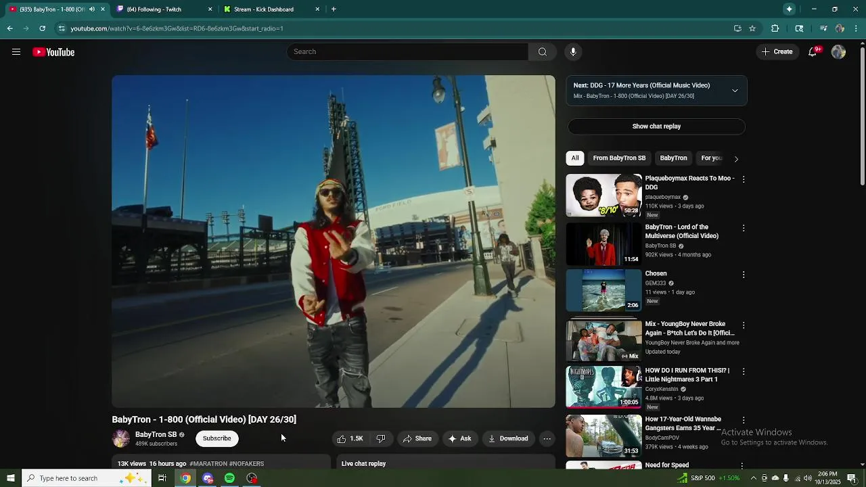Open options for YoungBoy Mix

point(744,325)
